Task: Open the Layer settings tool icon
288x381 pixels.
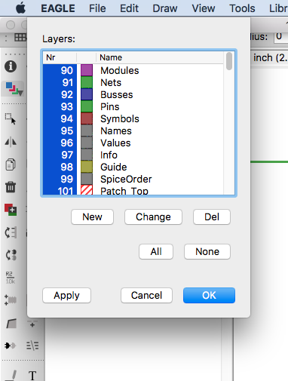Action: click(14, 89)
